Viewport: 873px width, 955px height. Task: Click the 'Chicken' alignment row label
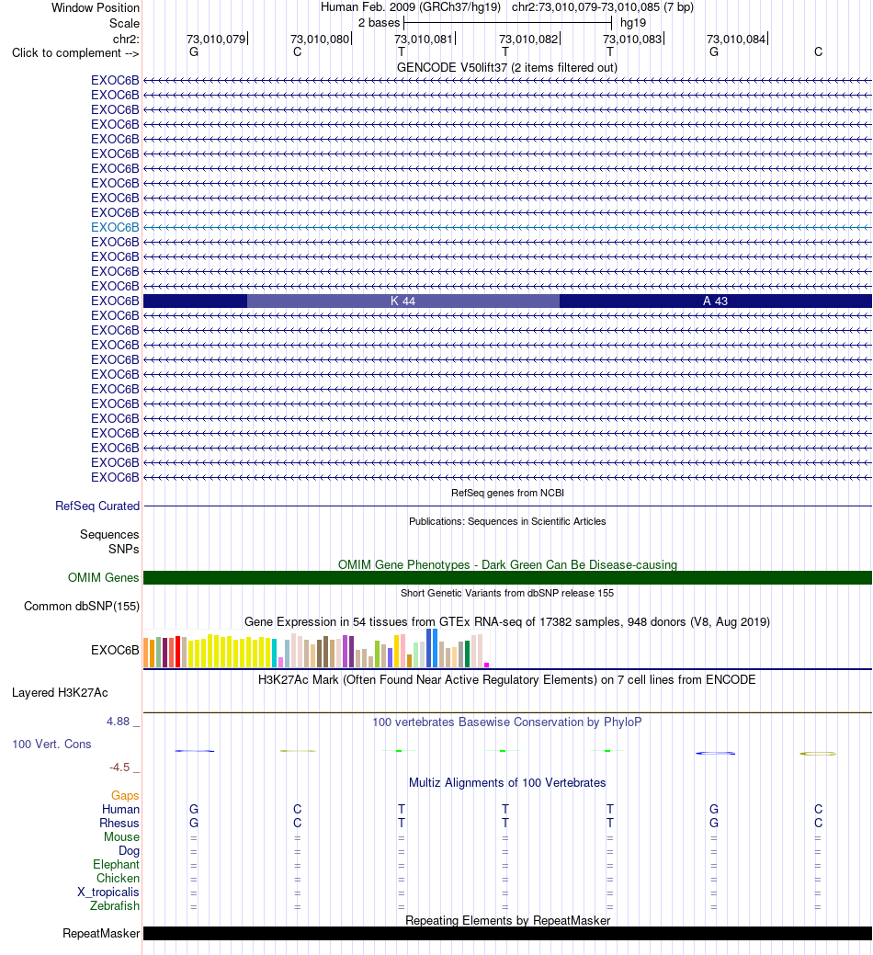119,879
